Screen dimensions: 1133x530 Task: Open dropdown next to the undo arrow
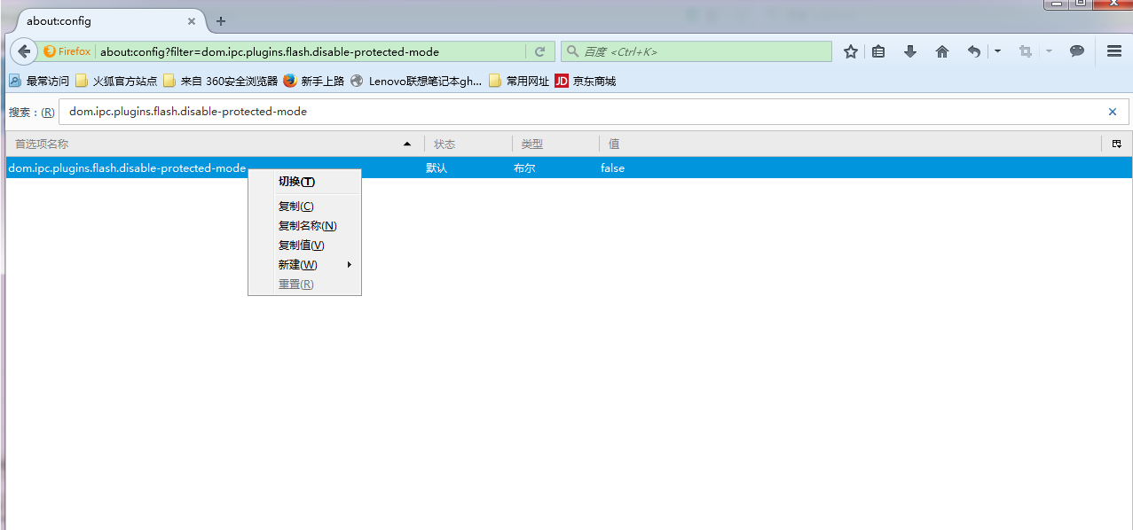coord(997,51)
